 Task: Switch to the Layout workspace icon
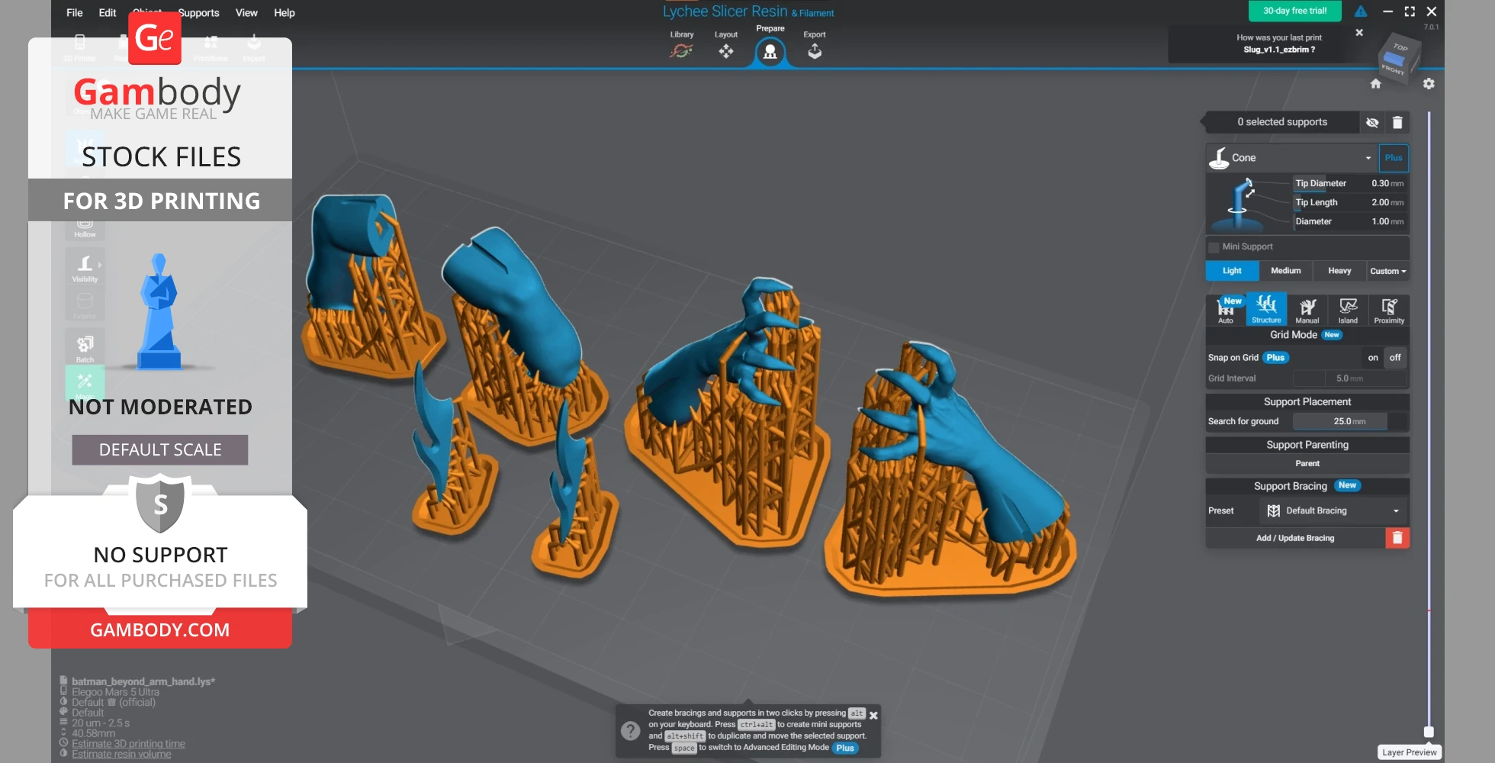click(x=725, y=50)
